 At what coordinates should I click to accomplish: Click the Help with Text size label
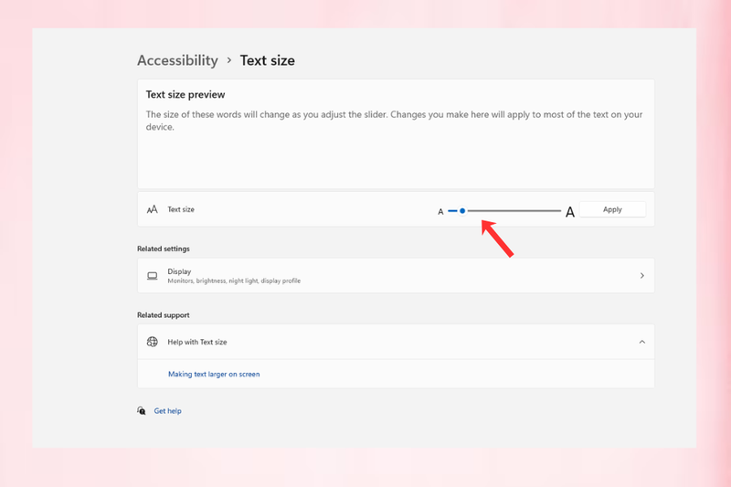click(197, 342)
